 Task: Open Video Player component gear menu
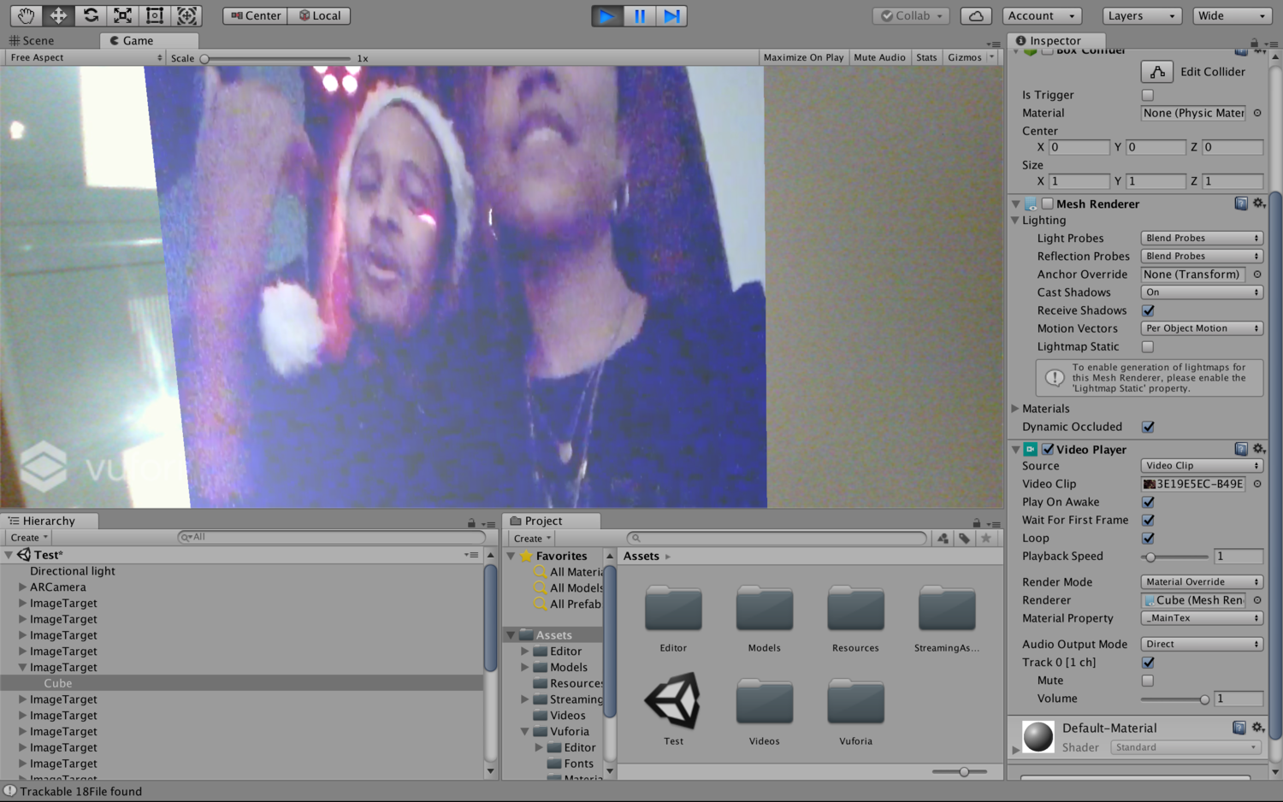coord(1259,449)
